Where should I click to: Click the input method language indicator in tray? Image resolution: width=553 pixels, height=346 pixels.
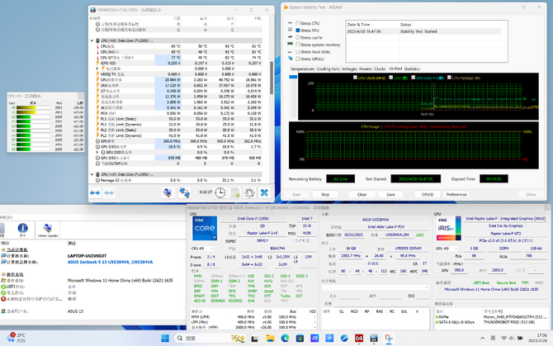[493, 338]
